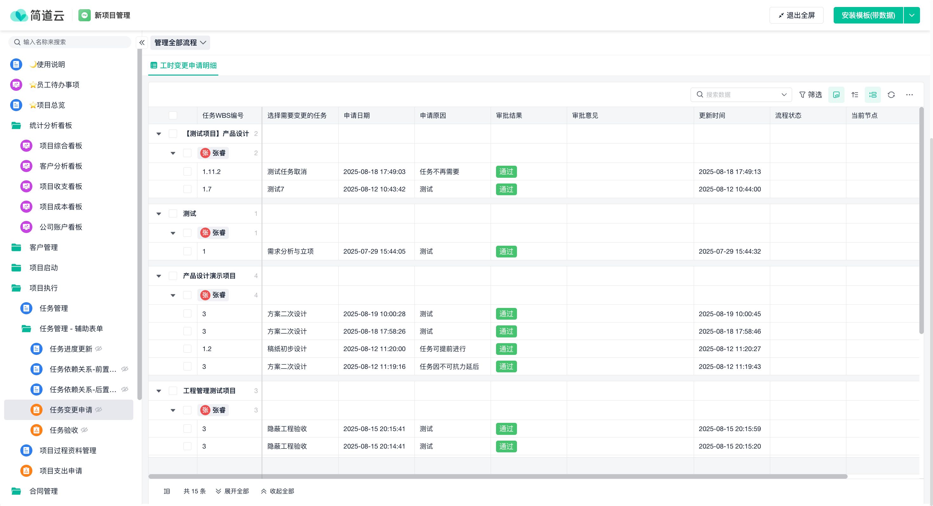Image resolution: width=933 pixels, height=506 pixels.
Task: Click the green display settings icon
Action: (x=836, y=95)
